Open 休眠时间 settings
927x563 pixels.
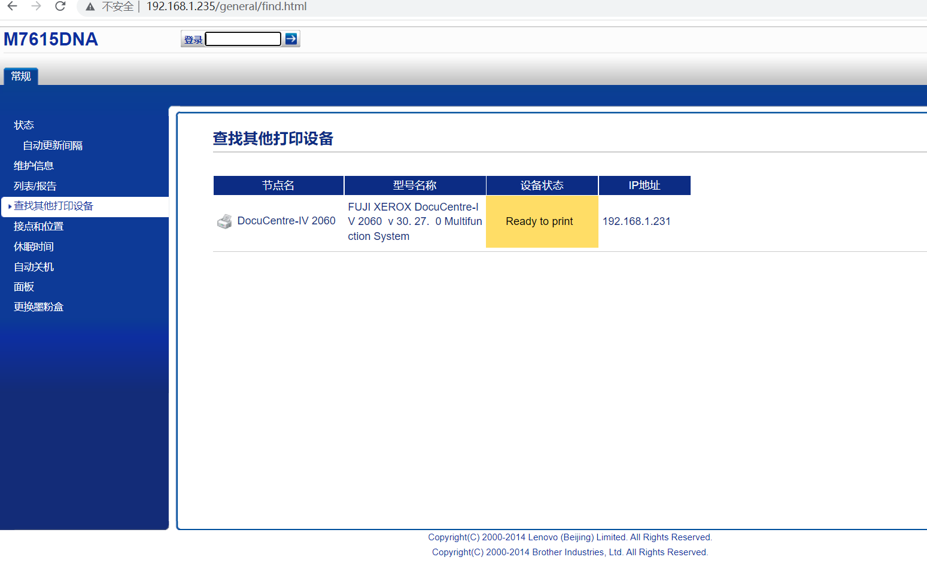pos(34,247)
